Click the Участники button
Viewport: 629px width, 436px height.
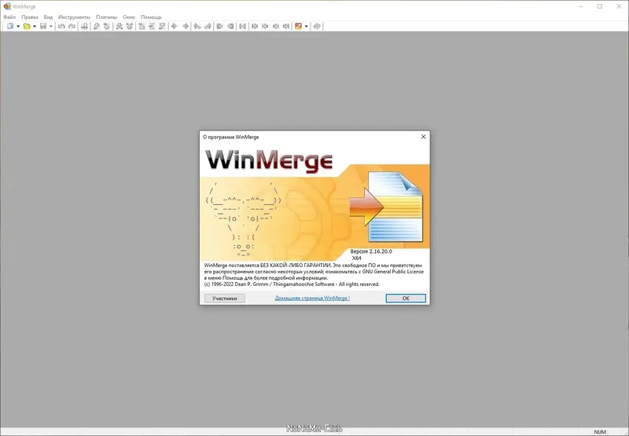[x=225, y=299]
